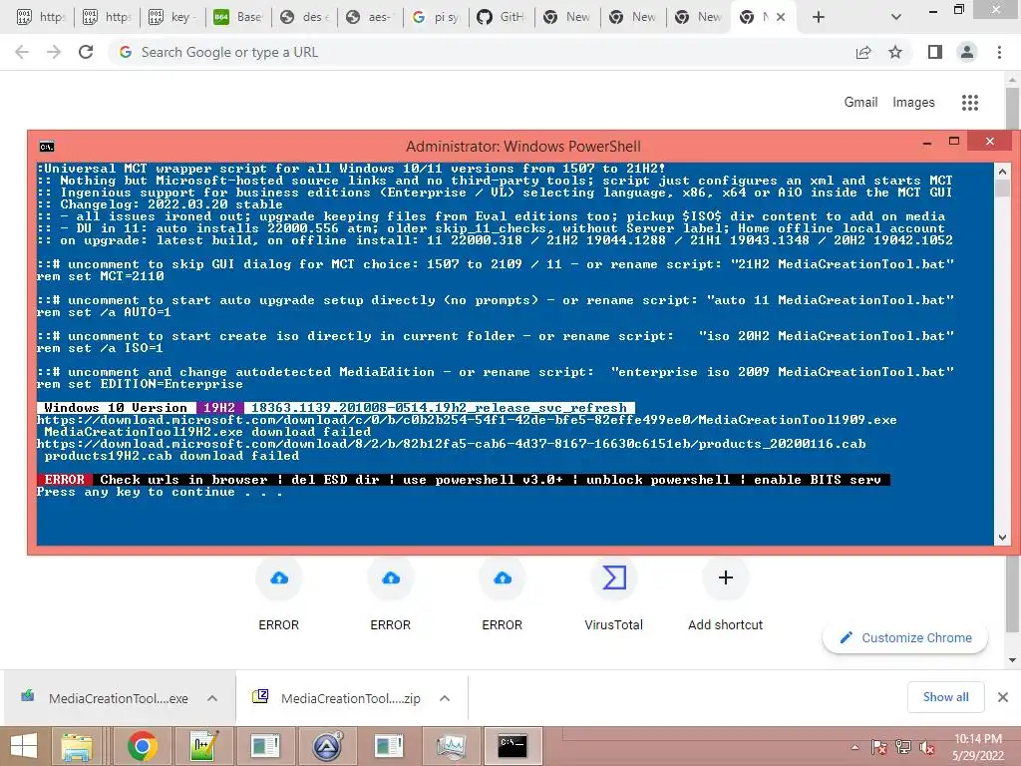Screen dimensions: 1021x766
Task: Show all downloads
Action: [x=945, y=697]
